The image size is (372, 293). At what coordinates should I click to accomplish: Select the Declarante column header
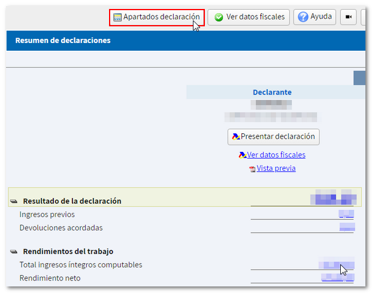click(272, 92)
